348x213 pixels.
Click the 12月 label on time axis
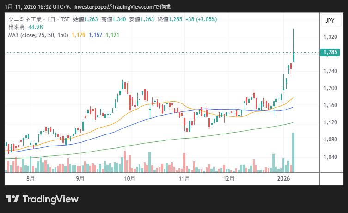pos(229,178)
